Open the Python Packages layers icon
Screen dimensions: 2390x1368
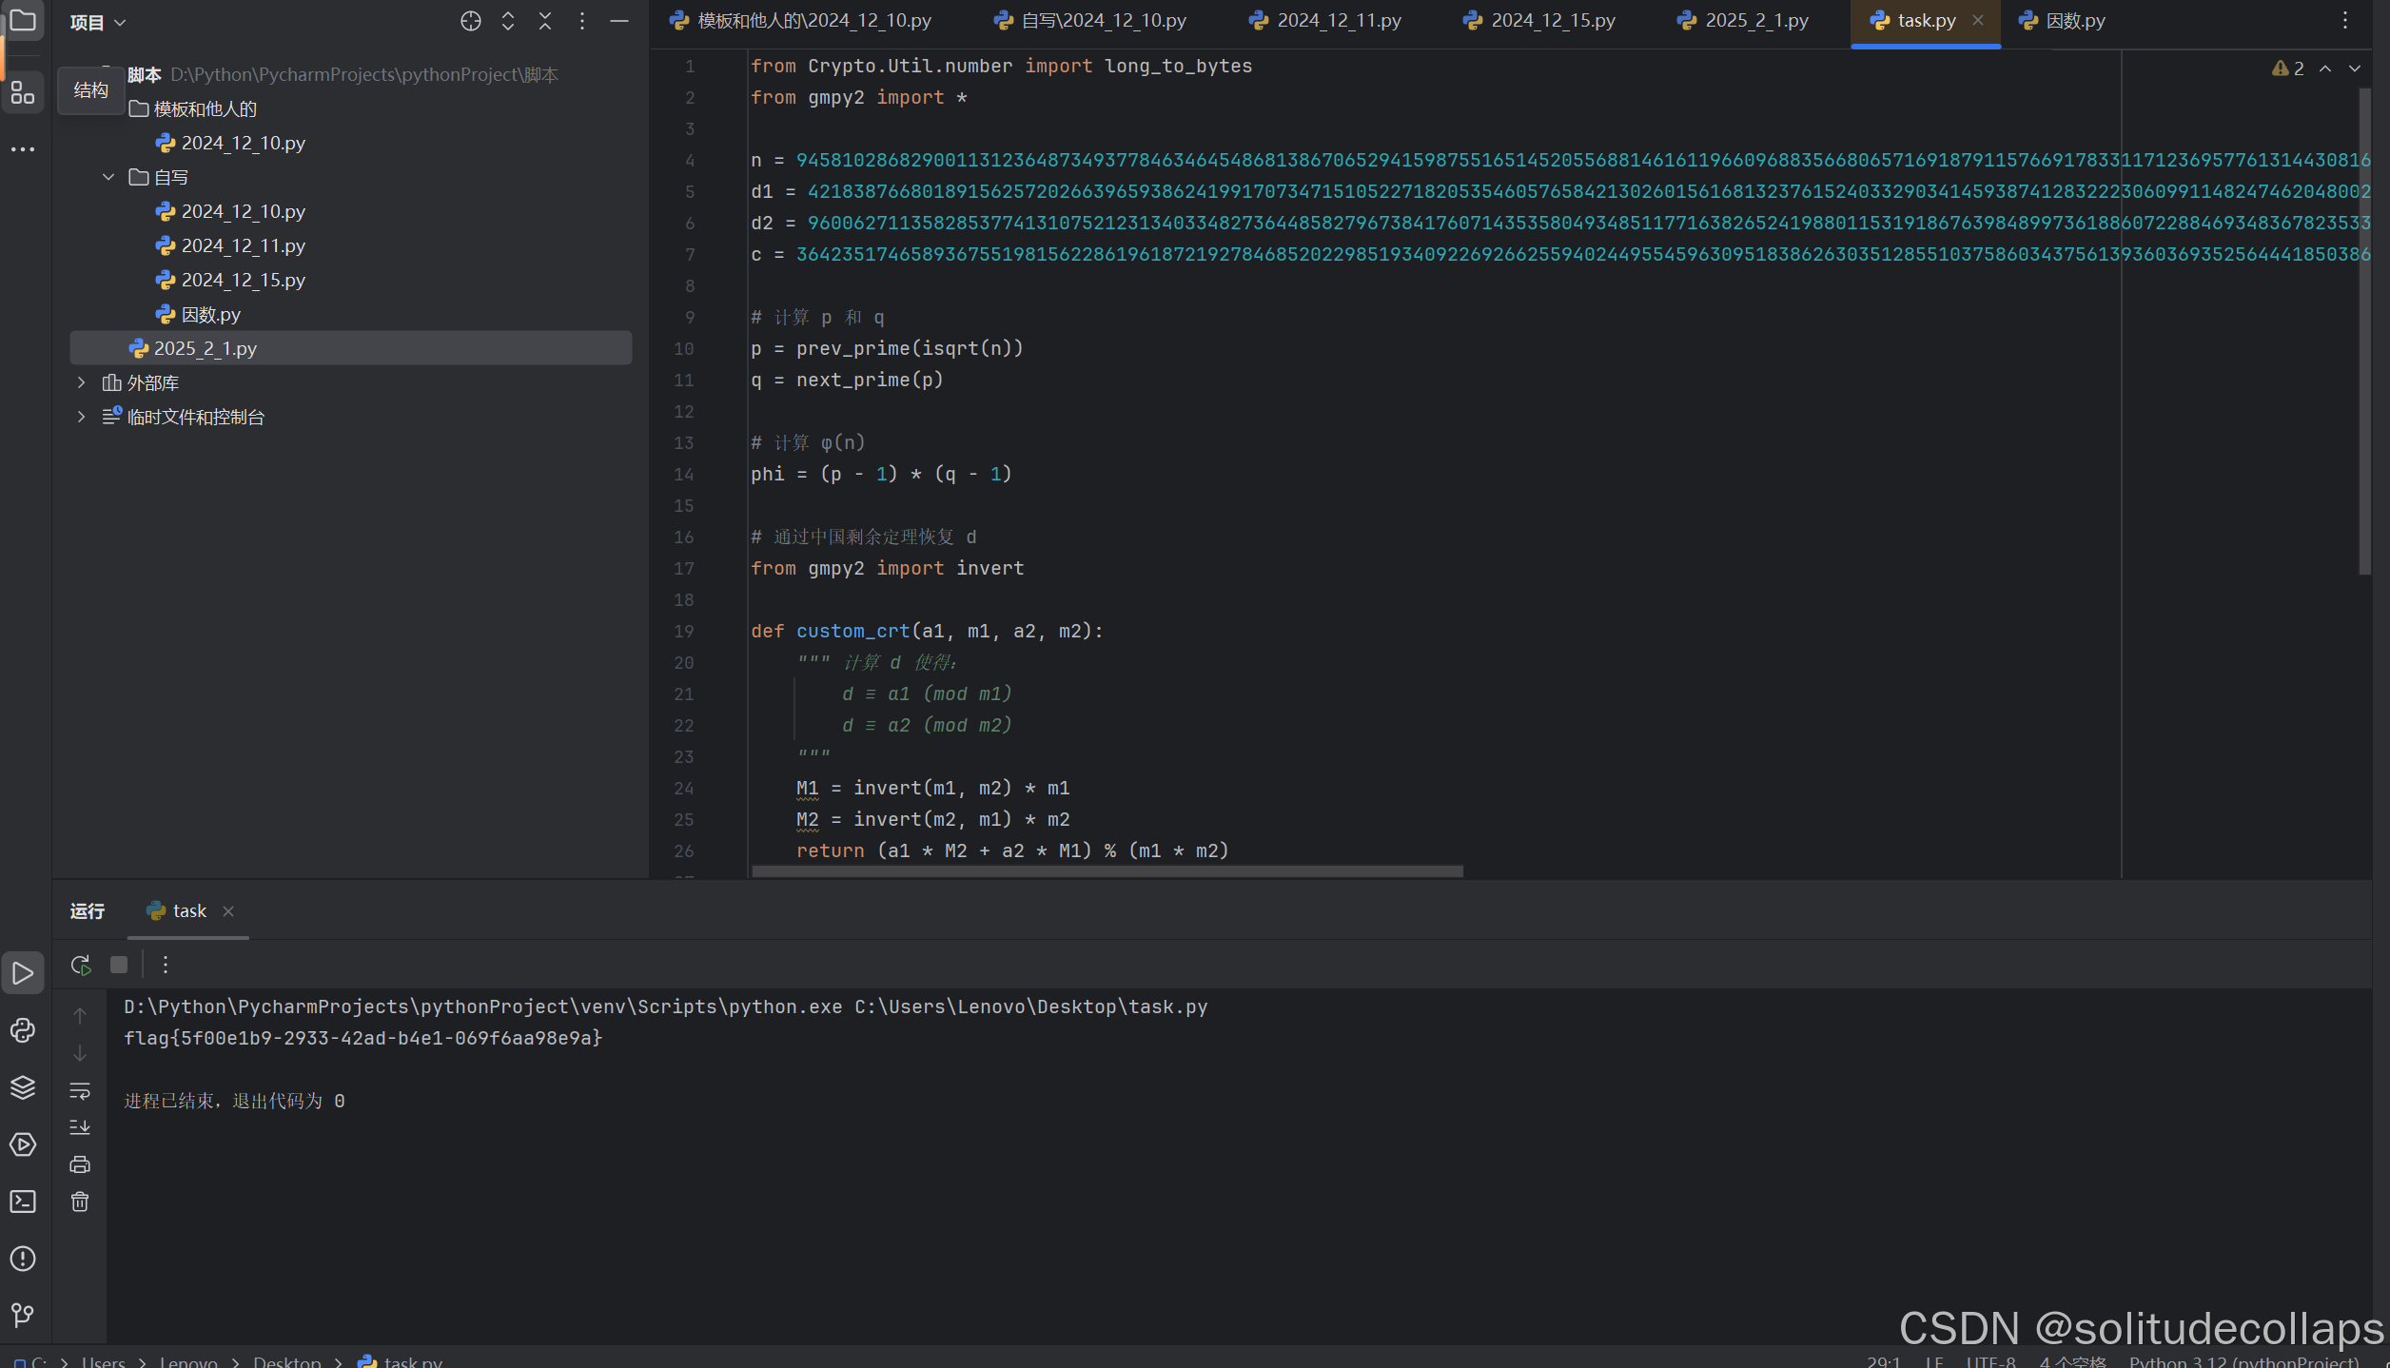tap(23, 1087)
